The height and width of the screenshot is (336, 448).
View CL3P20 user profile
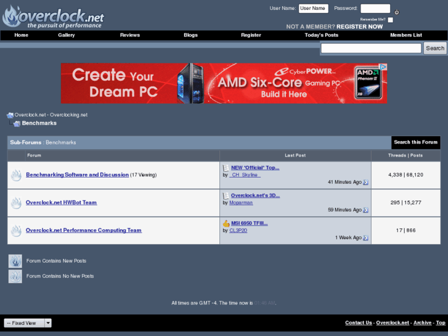click(x=238, y=230)
